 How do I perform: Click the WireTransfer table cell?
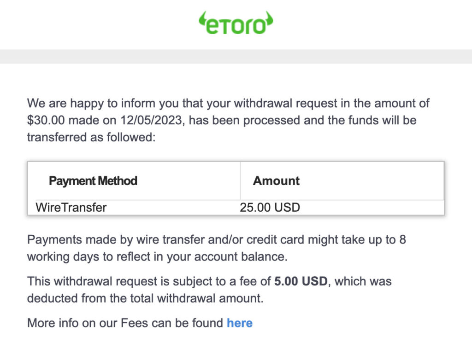71,207
